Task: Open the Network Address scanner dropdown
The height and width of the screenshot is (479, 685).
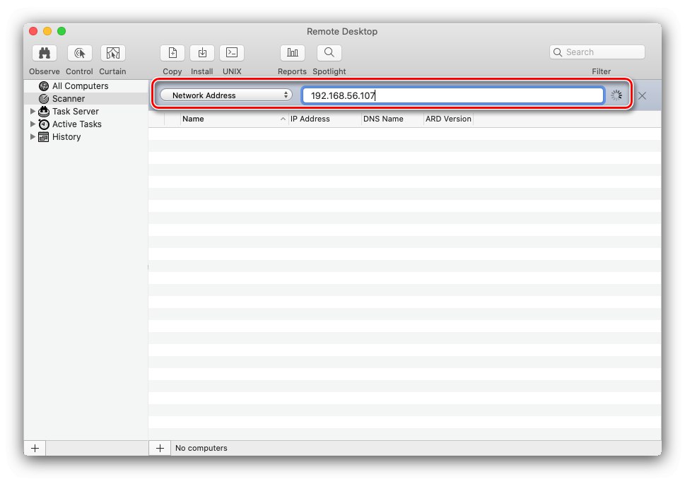Action: (x=226, y=95)
